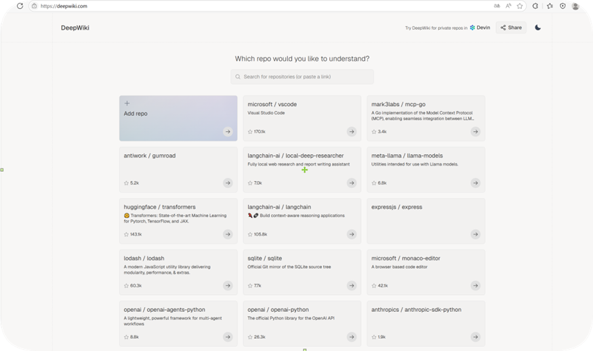Click the read aloud icon in address bar
Viewport: 593px width, 351px height.
click(x=508, y=6)
